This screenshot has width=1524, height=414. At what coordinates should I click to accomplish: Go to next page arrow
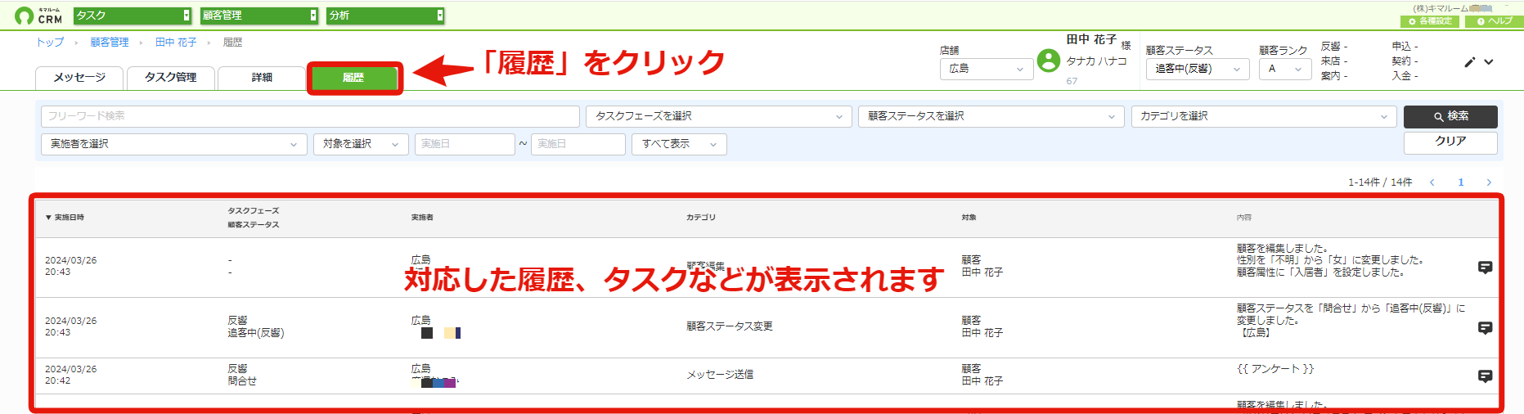click(1489, 182)
